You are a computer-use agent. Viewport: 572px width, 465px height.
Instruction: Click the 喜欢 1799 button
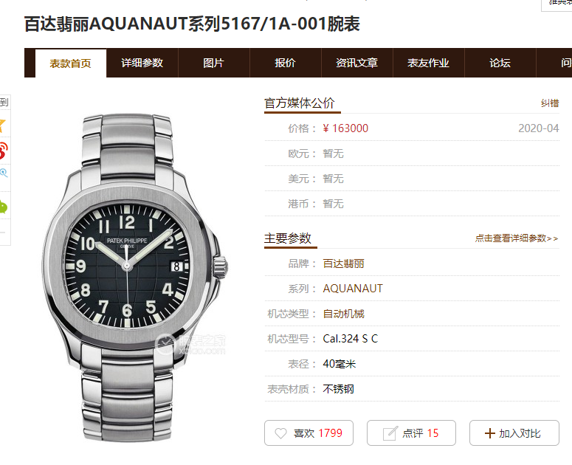309,433
